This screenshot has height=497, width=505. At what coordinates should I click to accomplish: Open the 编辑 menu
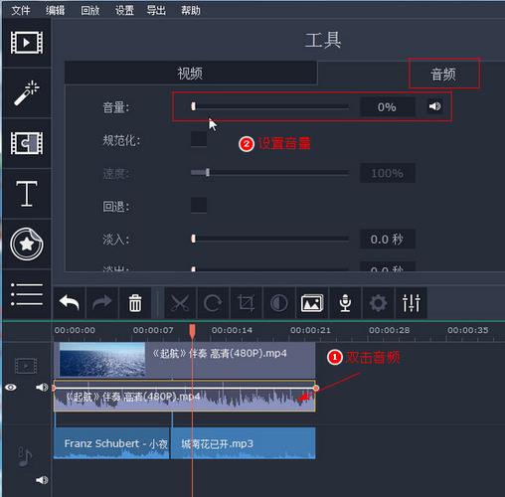click(x=56, y=11)
